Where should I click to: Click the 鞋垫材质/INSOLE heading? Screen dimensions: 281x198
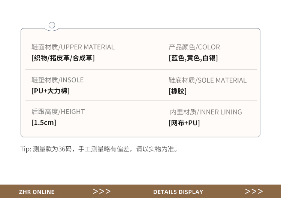(58, 80)
